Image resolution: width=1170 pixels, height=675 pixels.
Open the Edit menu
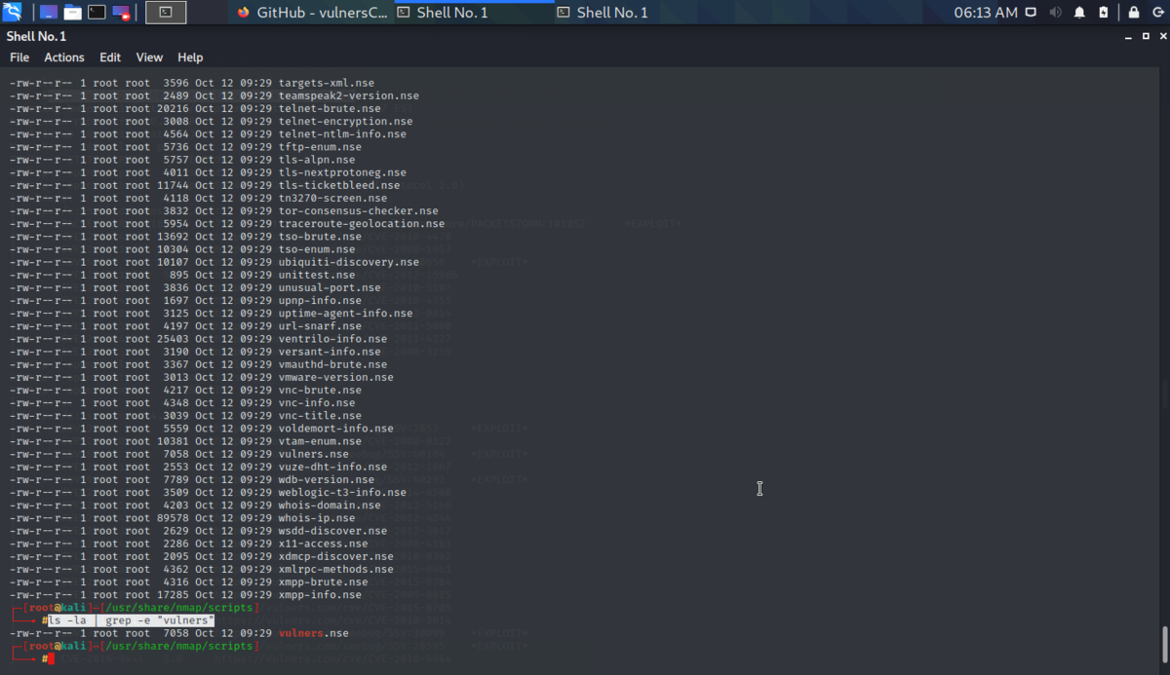pyautogui.click(x=110, y=57)
